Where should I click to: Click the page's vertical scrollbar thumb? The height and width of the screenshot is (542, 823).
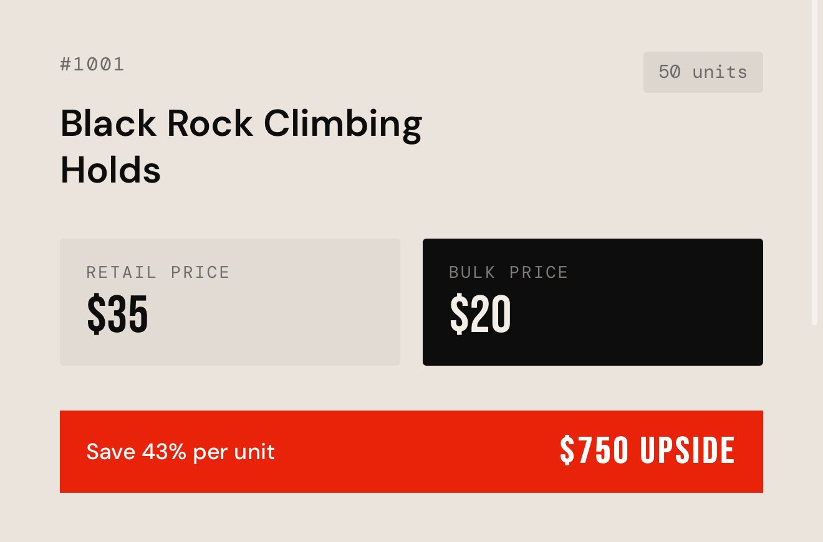coord(814,162)
